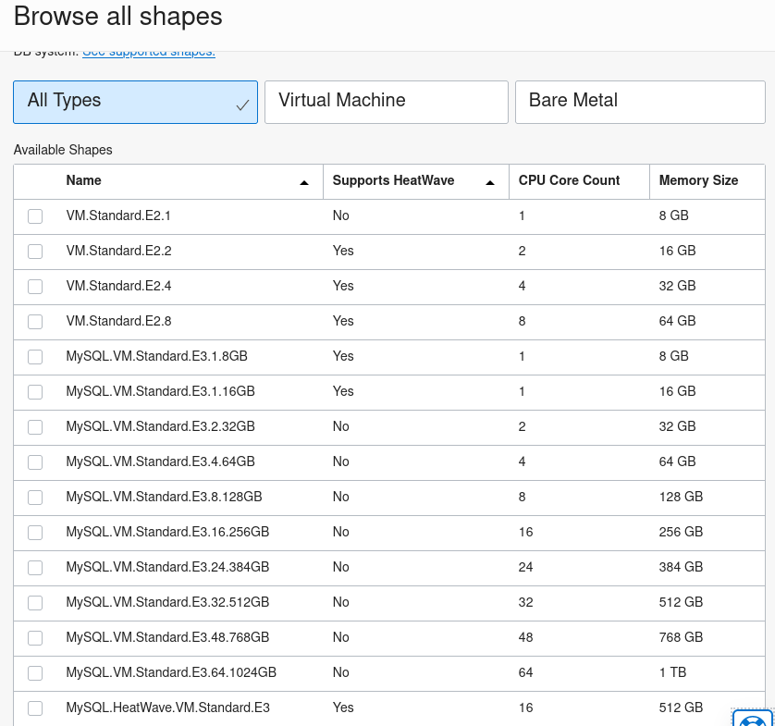This screenshot has width=775, height=726.
Task: Switch to the Virtual Machine filter
Action: (386, 101)
